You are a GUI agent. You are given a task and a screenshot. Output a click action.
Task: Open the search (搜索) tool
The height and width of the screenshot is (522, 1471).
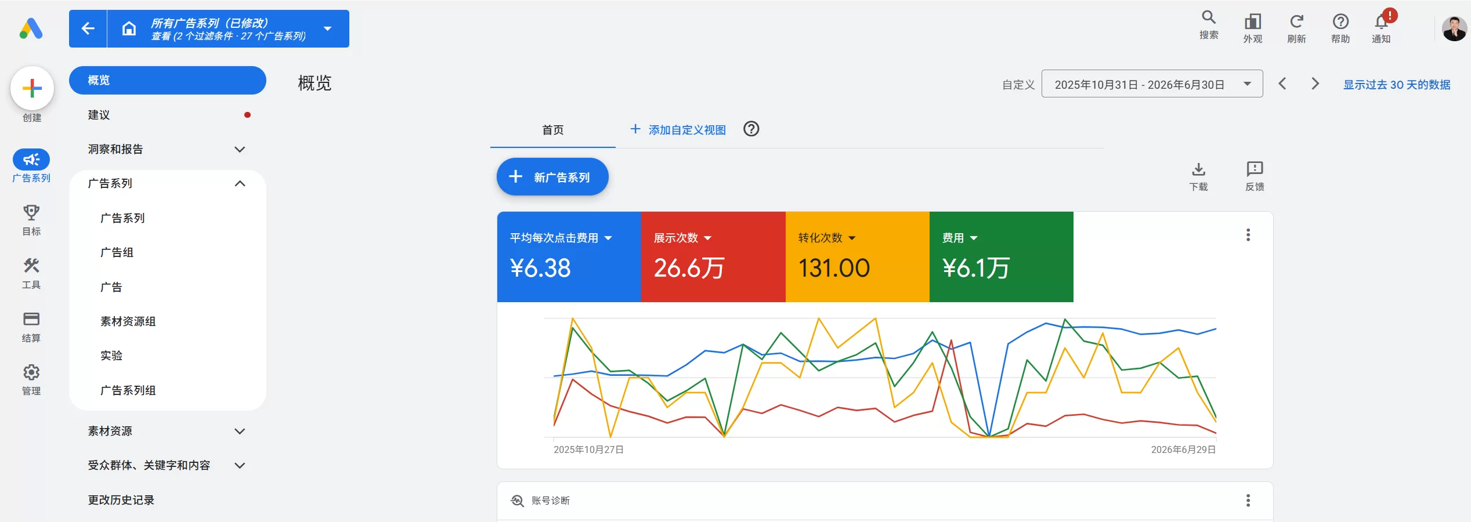coord(1209,25)
